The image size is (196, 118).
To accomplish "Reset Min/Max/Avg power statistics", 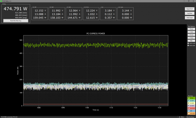I will [x=16, y=21].
